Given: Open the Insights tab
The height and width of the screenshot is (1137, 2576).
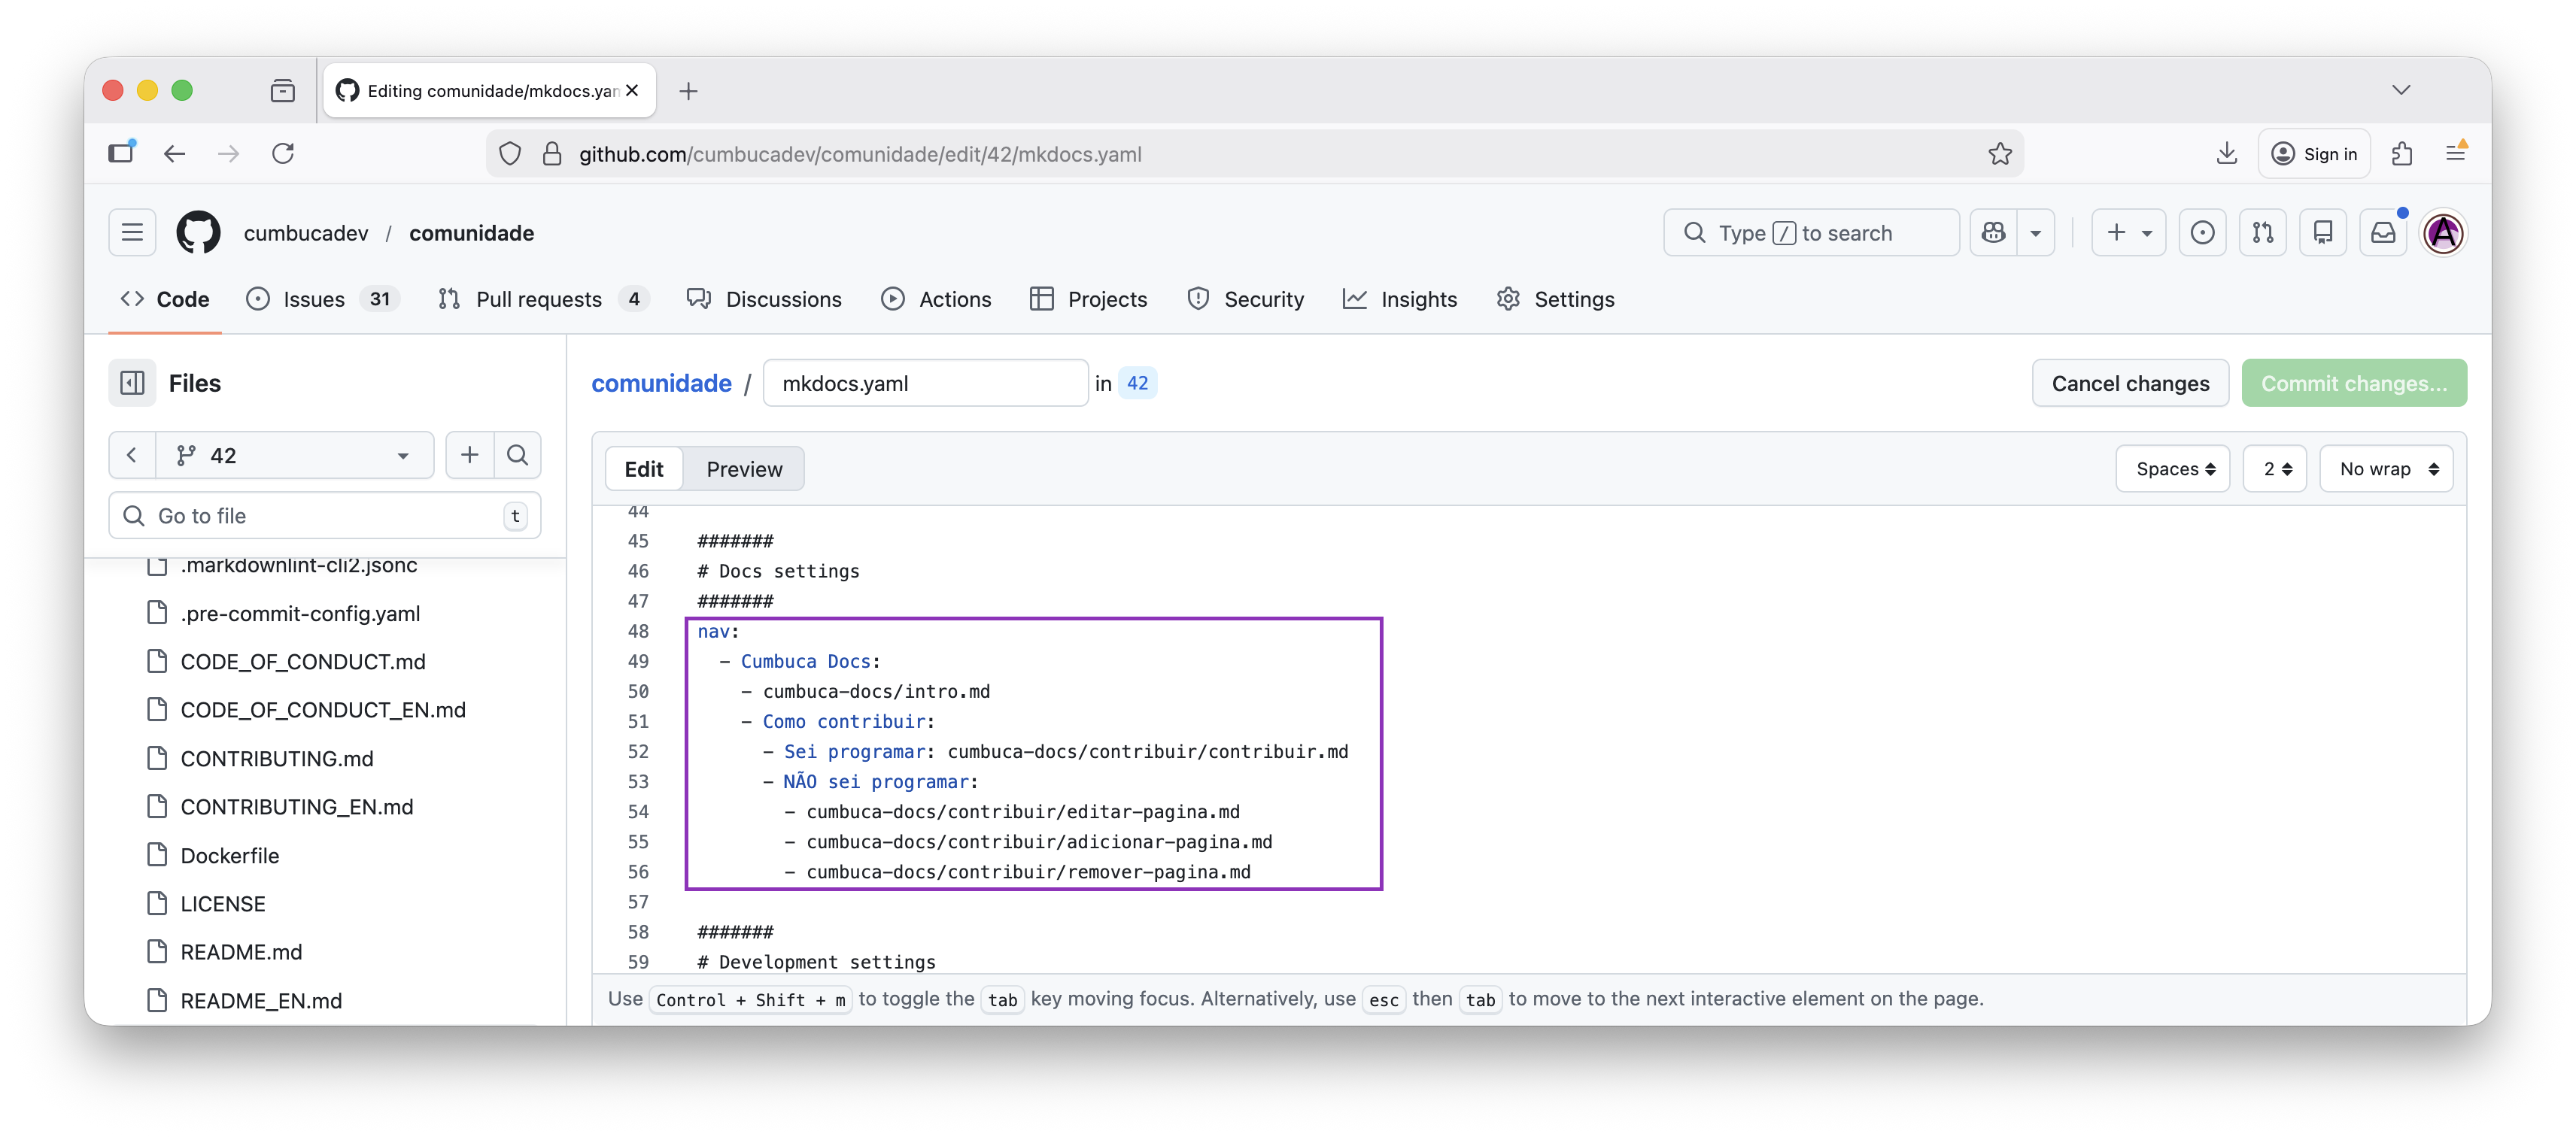Looking at the screenshot, I should 1400,299.
